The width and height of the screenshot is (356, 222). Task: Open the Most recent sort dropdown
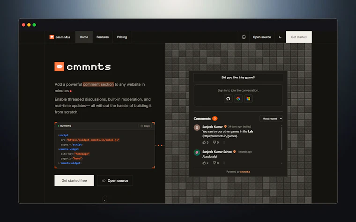point(271,118)
